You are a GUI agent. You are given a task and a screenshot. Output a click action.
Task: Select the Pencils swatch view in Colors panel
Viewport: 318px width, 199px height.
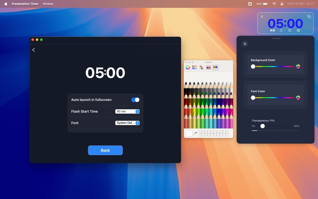215,67
